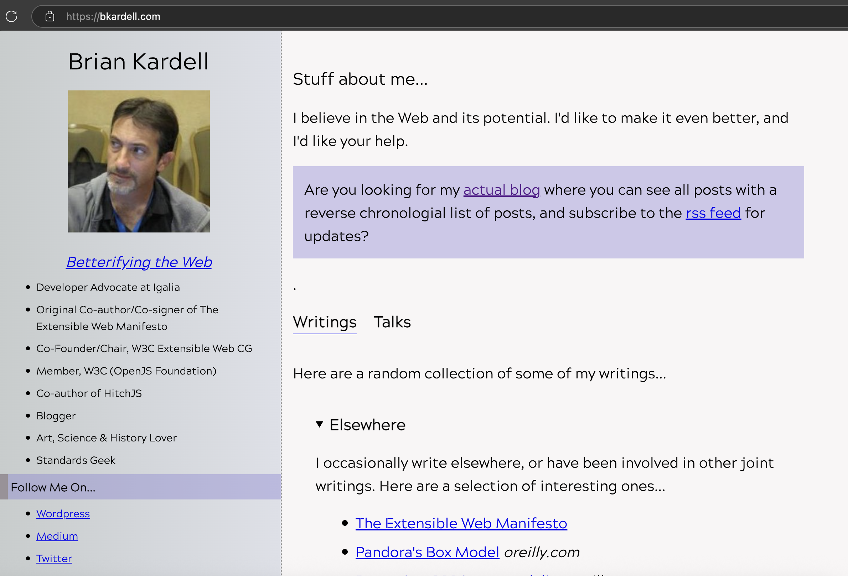Switch to the Talks tab

392,322
